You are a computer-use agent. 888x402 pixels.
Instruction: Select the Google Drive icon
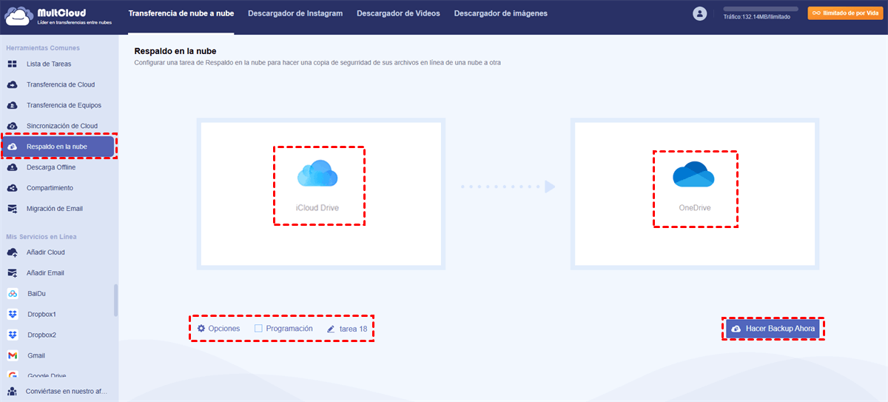[x=13, y=376]
